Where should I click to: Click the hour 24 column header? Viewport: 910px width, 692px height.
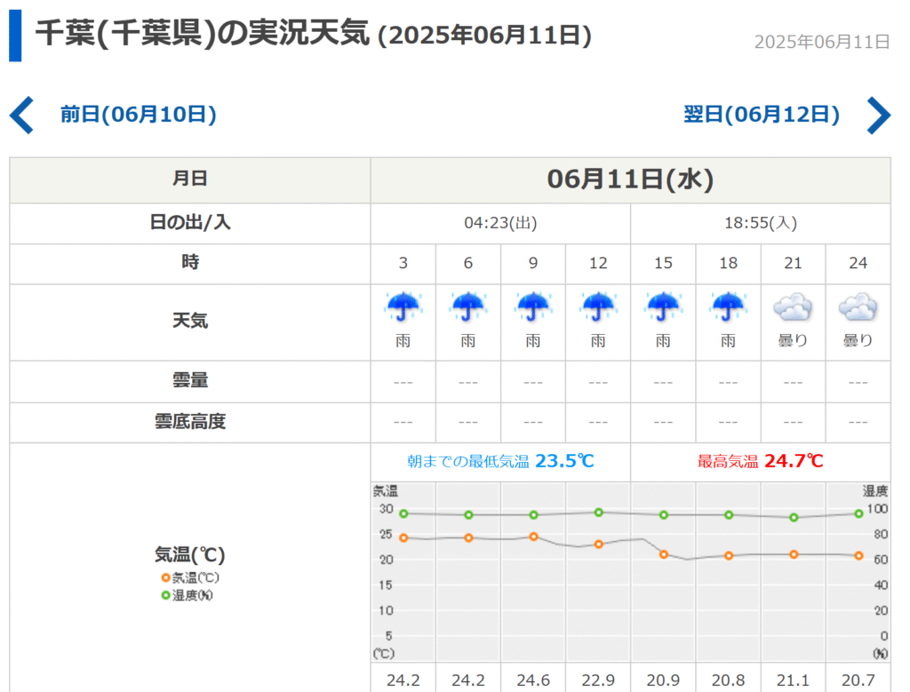click(x=858, y=263)
